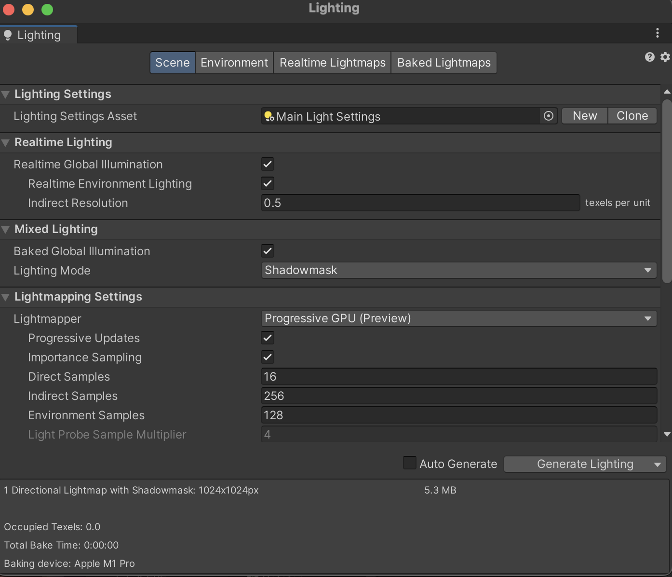Open the Baked Lightmaps tab
The image size is (672, 577).
[x=444, y=63]
